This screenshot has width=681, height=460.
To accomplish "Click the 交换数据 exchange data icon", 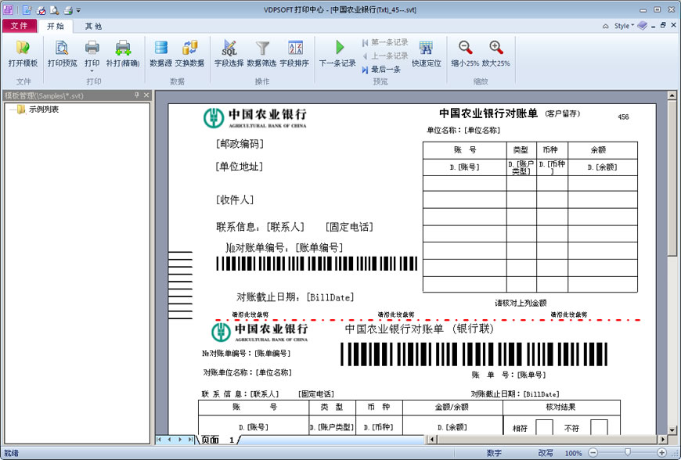I will coord(189,48).
